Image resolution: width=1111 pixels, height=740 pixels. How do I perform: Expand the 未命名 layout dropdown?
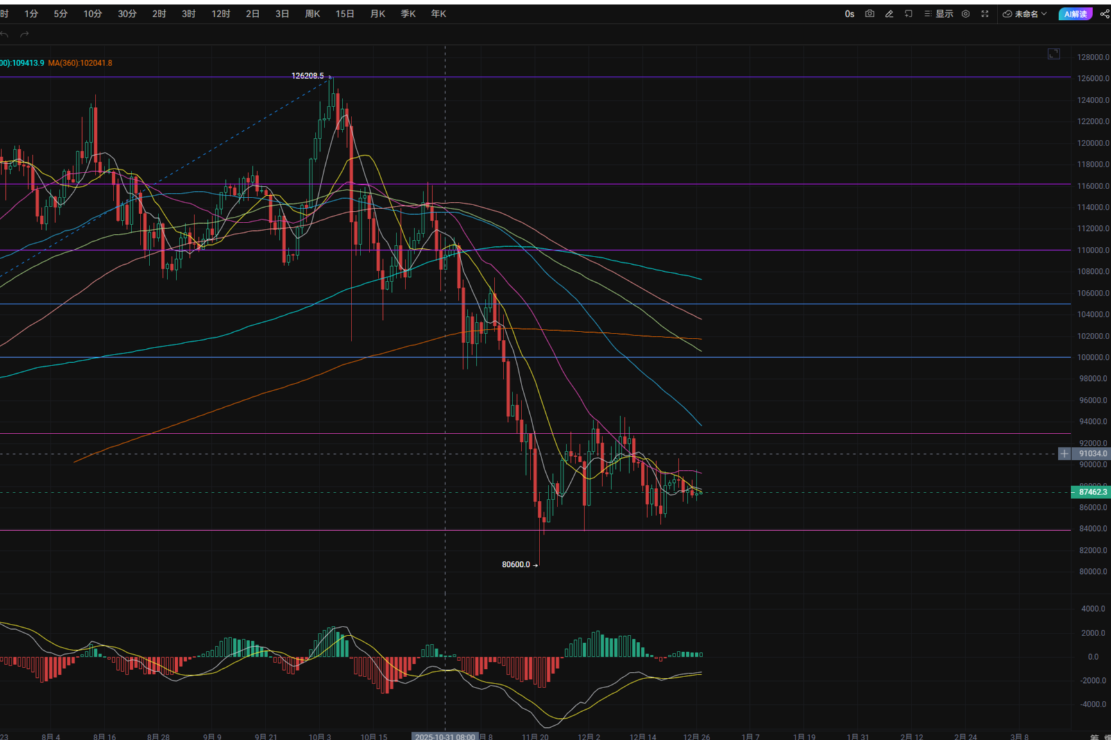[x=1024, y=13]
